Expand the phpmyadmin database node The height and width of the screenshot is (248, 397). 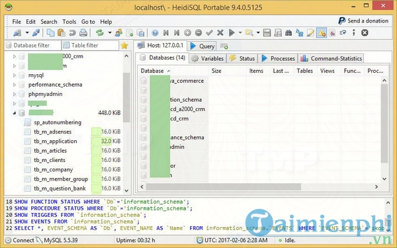pyautogui.click(x=15, y=94)
